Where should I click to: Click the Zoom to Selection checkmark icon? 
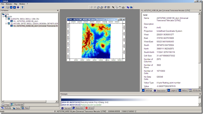(x=105, y=7)
